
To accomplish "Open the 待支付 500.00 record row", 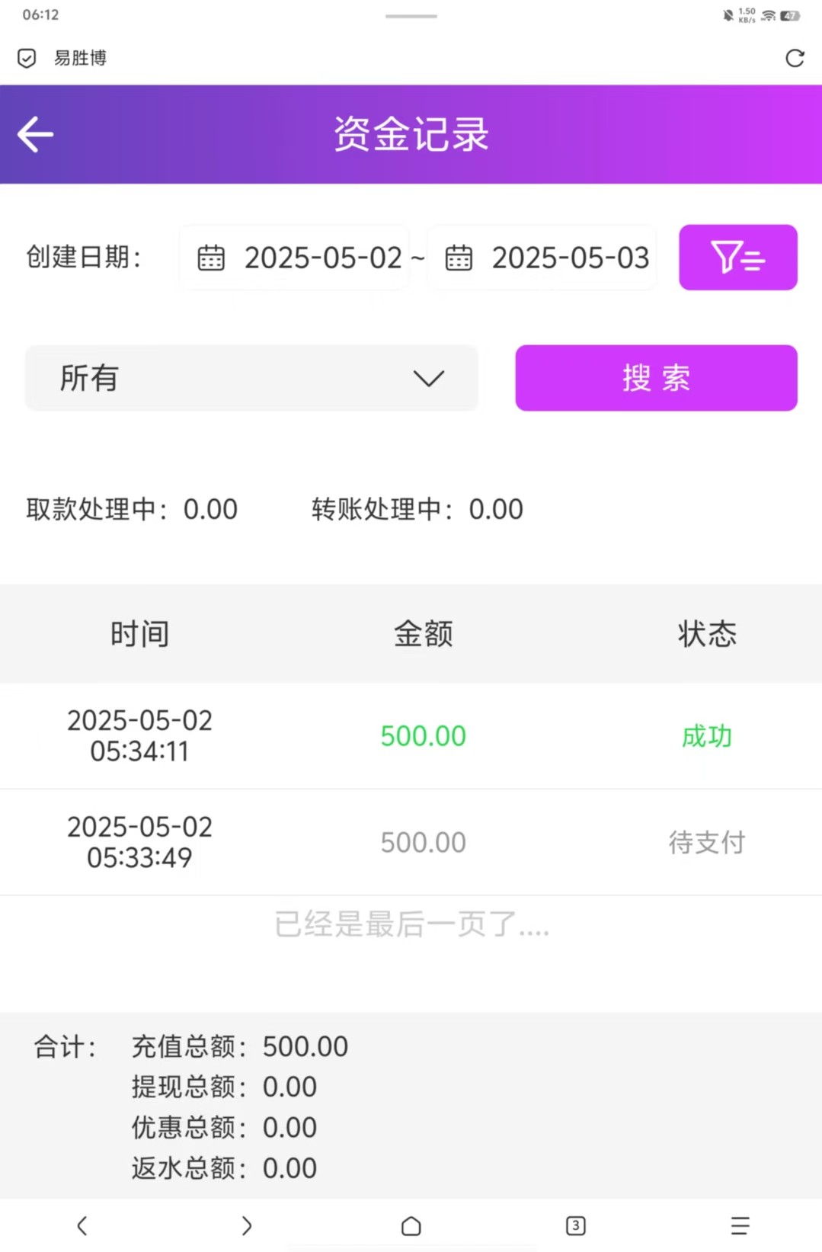I will 411,842.
